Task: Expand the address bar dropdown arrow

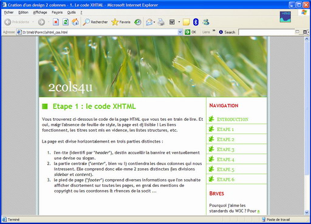Action: (x=180, y=32)
